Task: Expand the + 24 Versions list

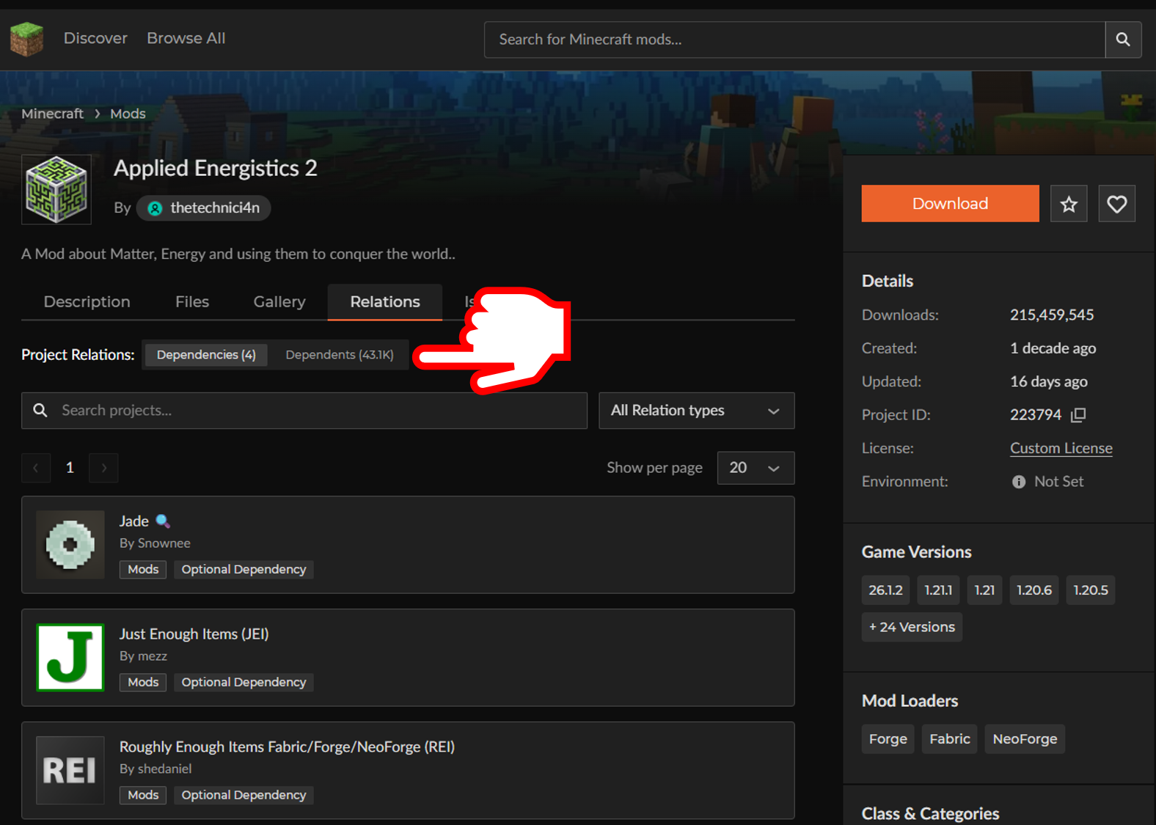Action: 912,627
